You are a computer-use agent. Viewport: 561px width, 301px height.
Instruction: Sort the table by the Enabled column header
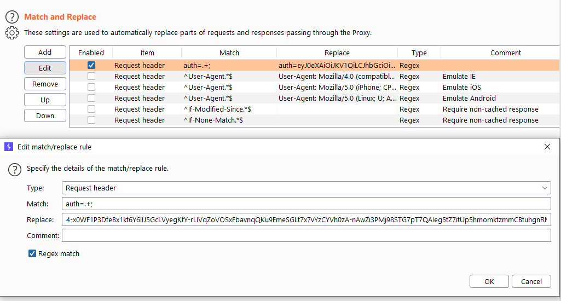point(91,53)
